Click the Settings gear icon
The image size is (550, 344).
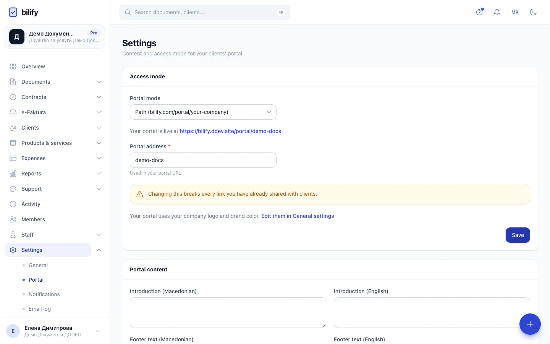(x=13, y=250)
